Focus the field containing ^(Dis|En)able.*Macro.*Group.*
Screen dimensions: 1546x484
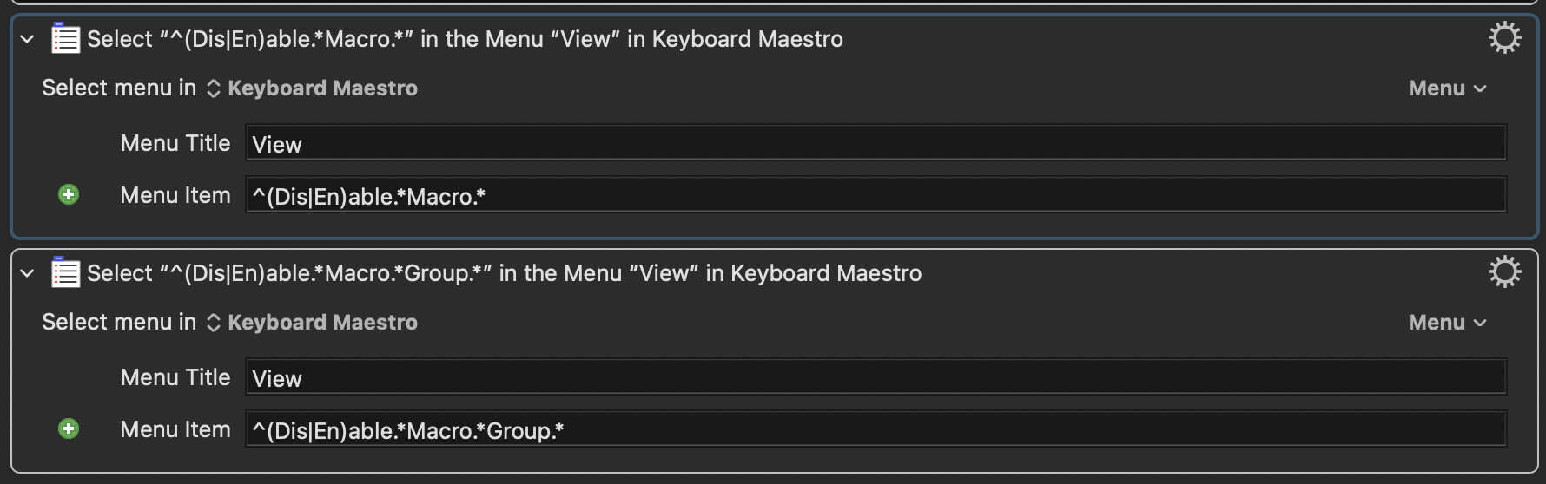(875, 429)
